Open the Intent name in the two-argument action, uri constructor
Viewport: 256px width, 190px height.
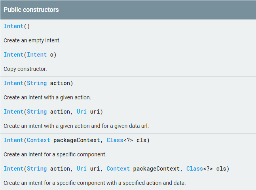(x=13, y=112)
